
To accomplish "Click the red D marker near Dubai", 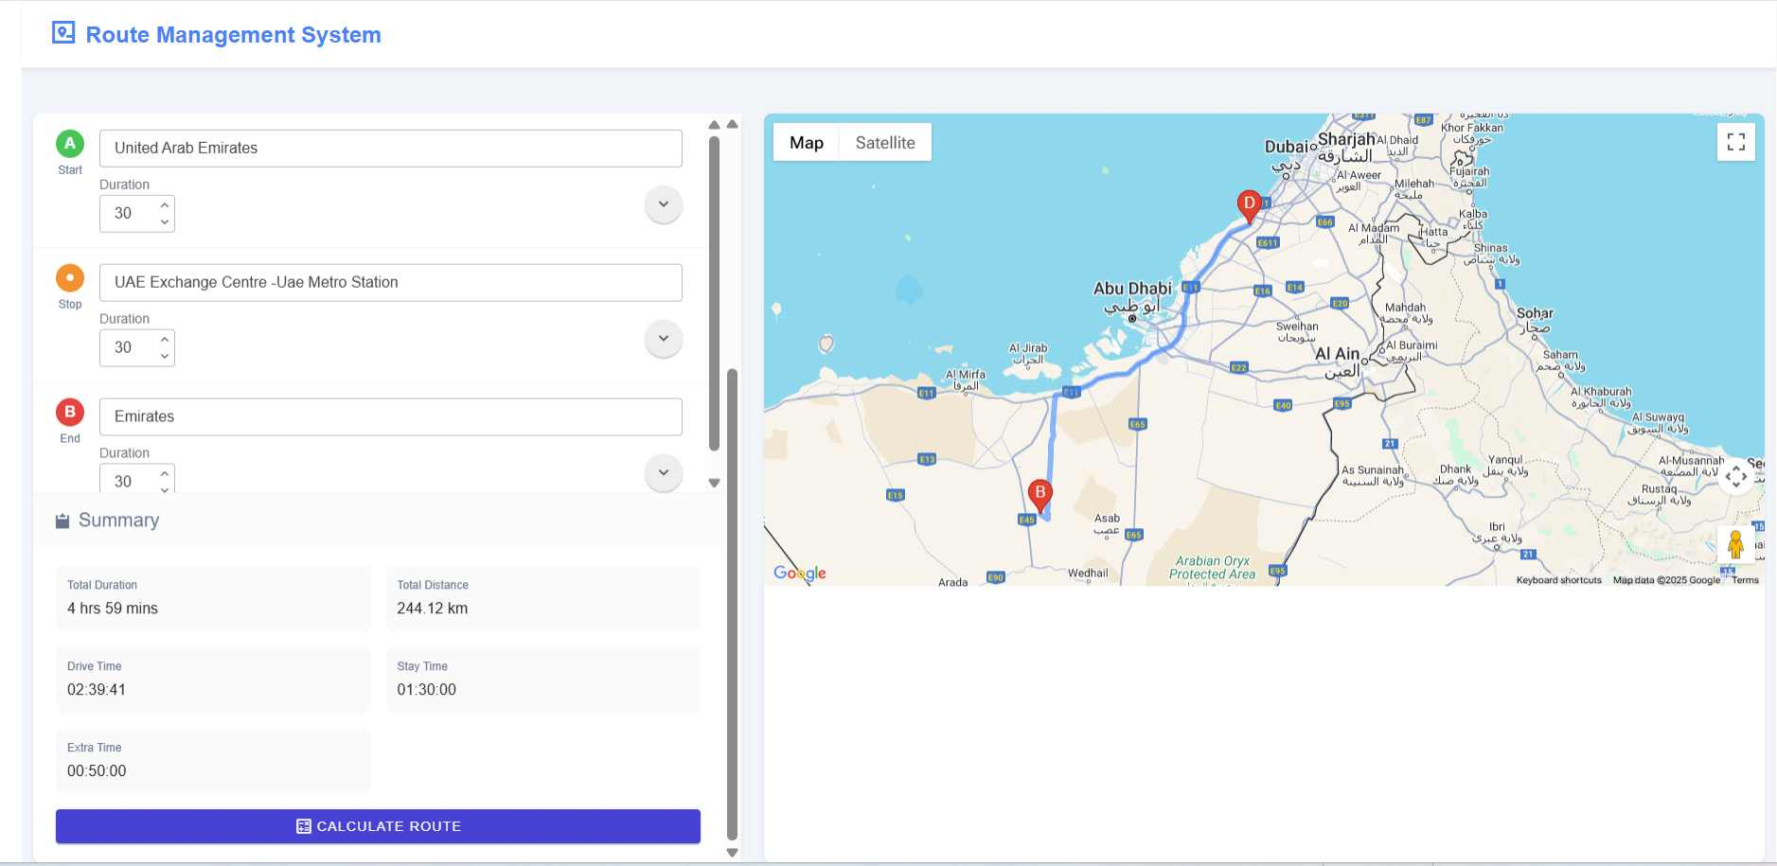I will pyautogui.click(x=1249, y=206).
